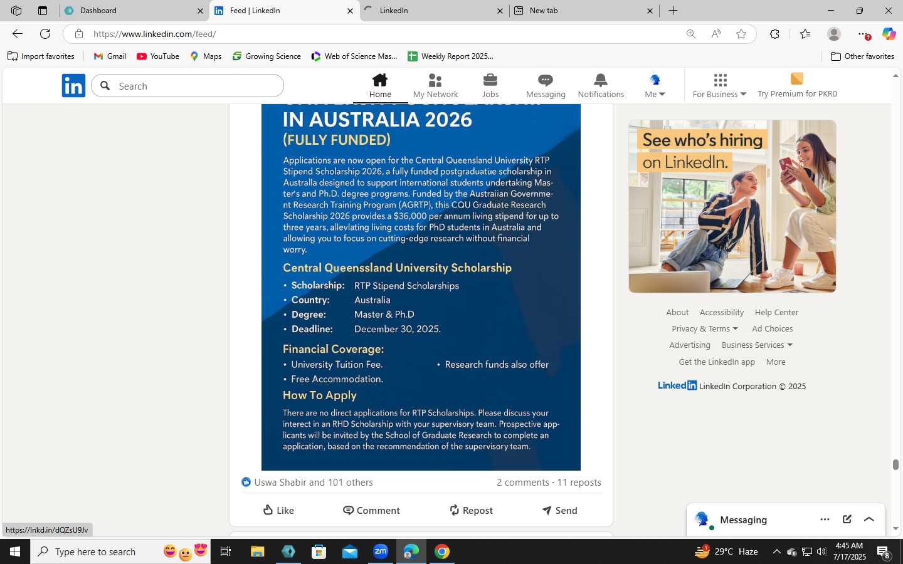The height and width of the screenshot is (564, 903).
Task: Compose a new message icon
Action: (847, 520)
